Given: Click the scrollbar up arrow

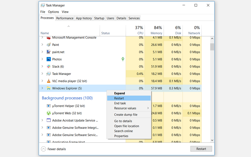Looking at the screenshot, I should click(212, 38).
